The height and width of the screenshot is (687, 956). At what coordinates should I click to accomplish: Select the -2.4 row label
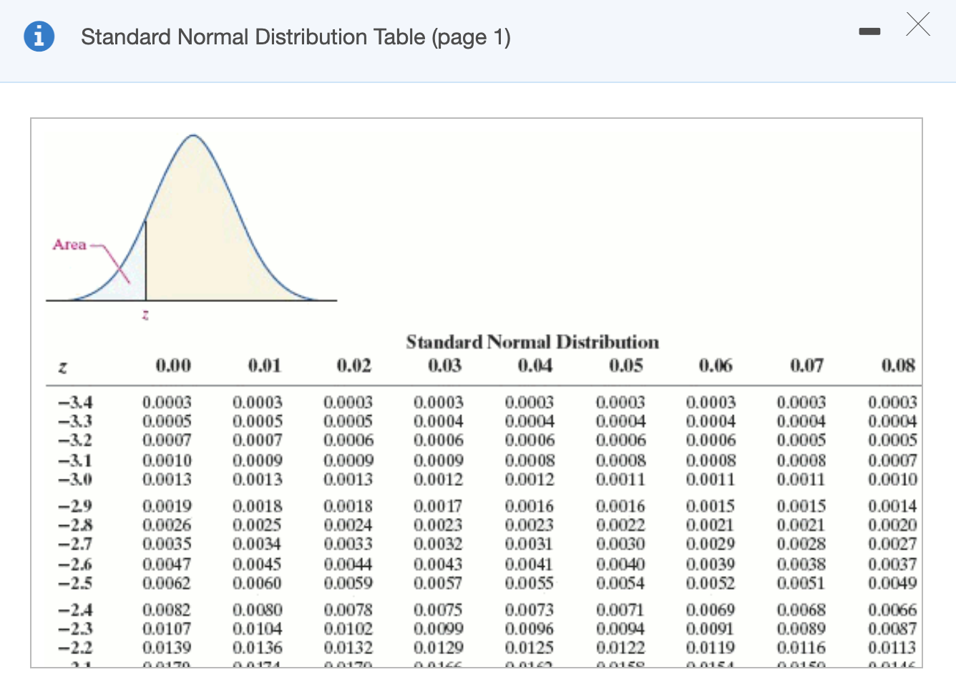pyautogui.click(x=74, y=610)
